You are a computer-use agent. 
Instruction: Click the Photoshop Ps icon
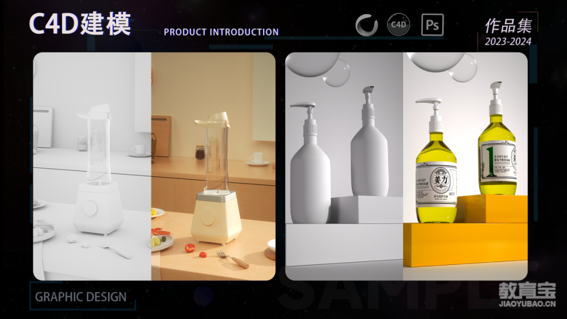(433, 25)
